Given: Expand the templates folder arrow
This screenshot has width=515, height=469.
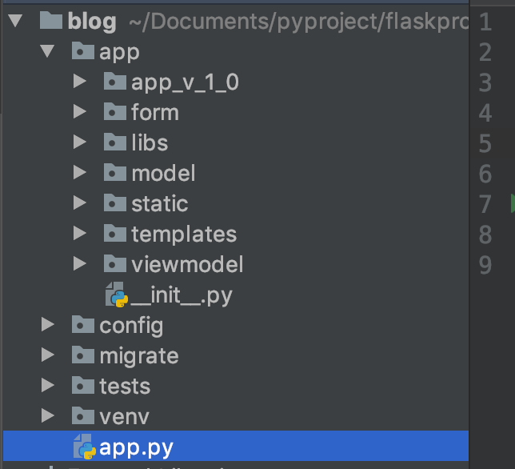Looking at the screenshot, I should pos(78,234).
